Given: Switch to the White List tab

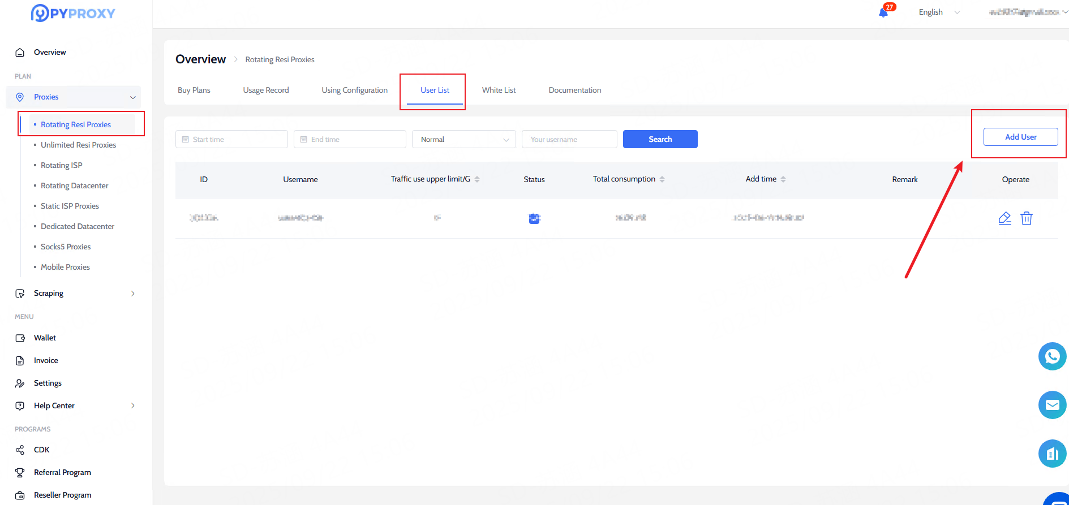Looking at the screenshot, I should pyautogui.click(x=499, y=90).
